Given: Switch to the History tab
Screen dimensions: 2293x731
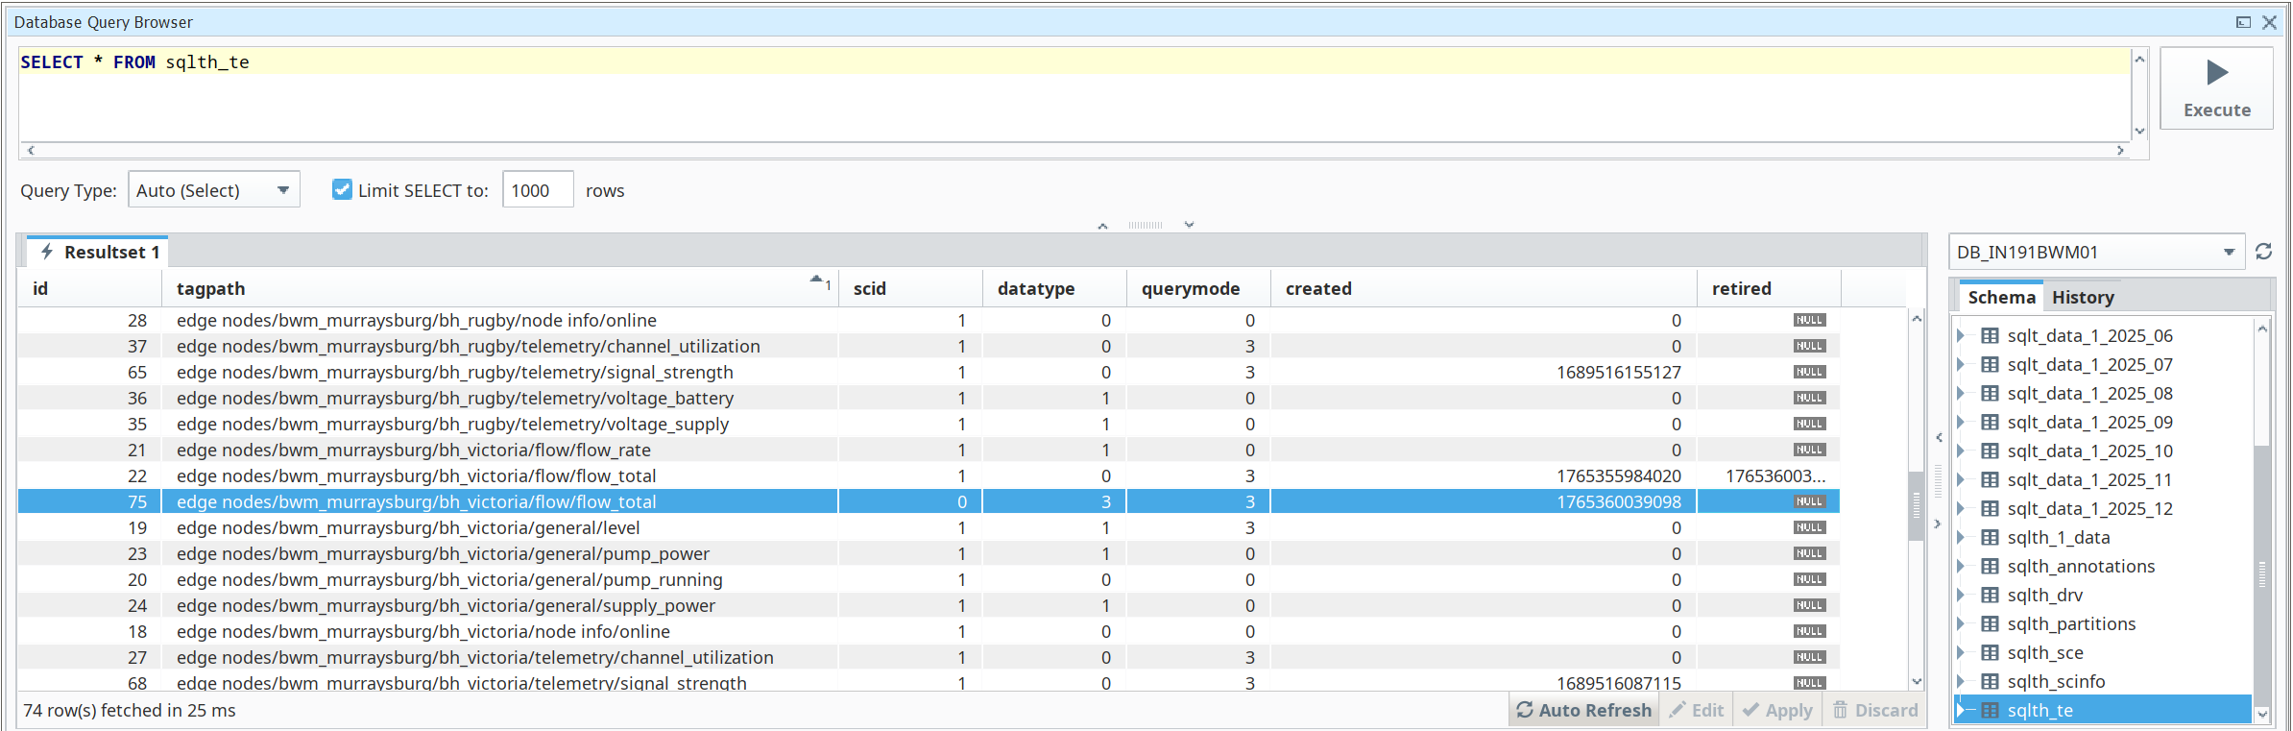Looking at the screenshot, I should tap(2083, 297).
